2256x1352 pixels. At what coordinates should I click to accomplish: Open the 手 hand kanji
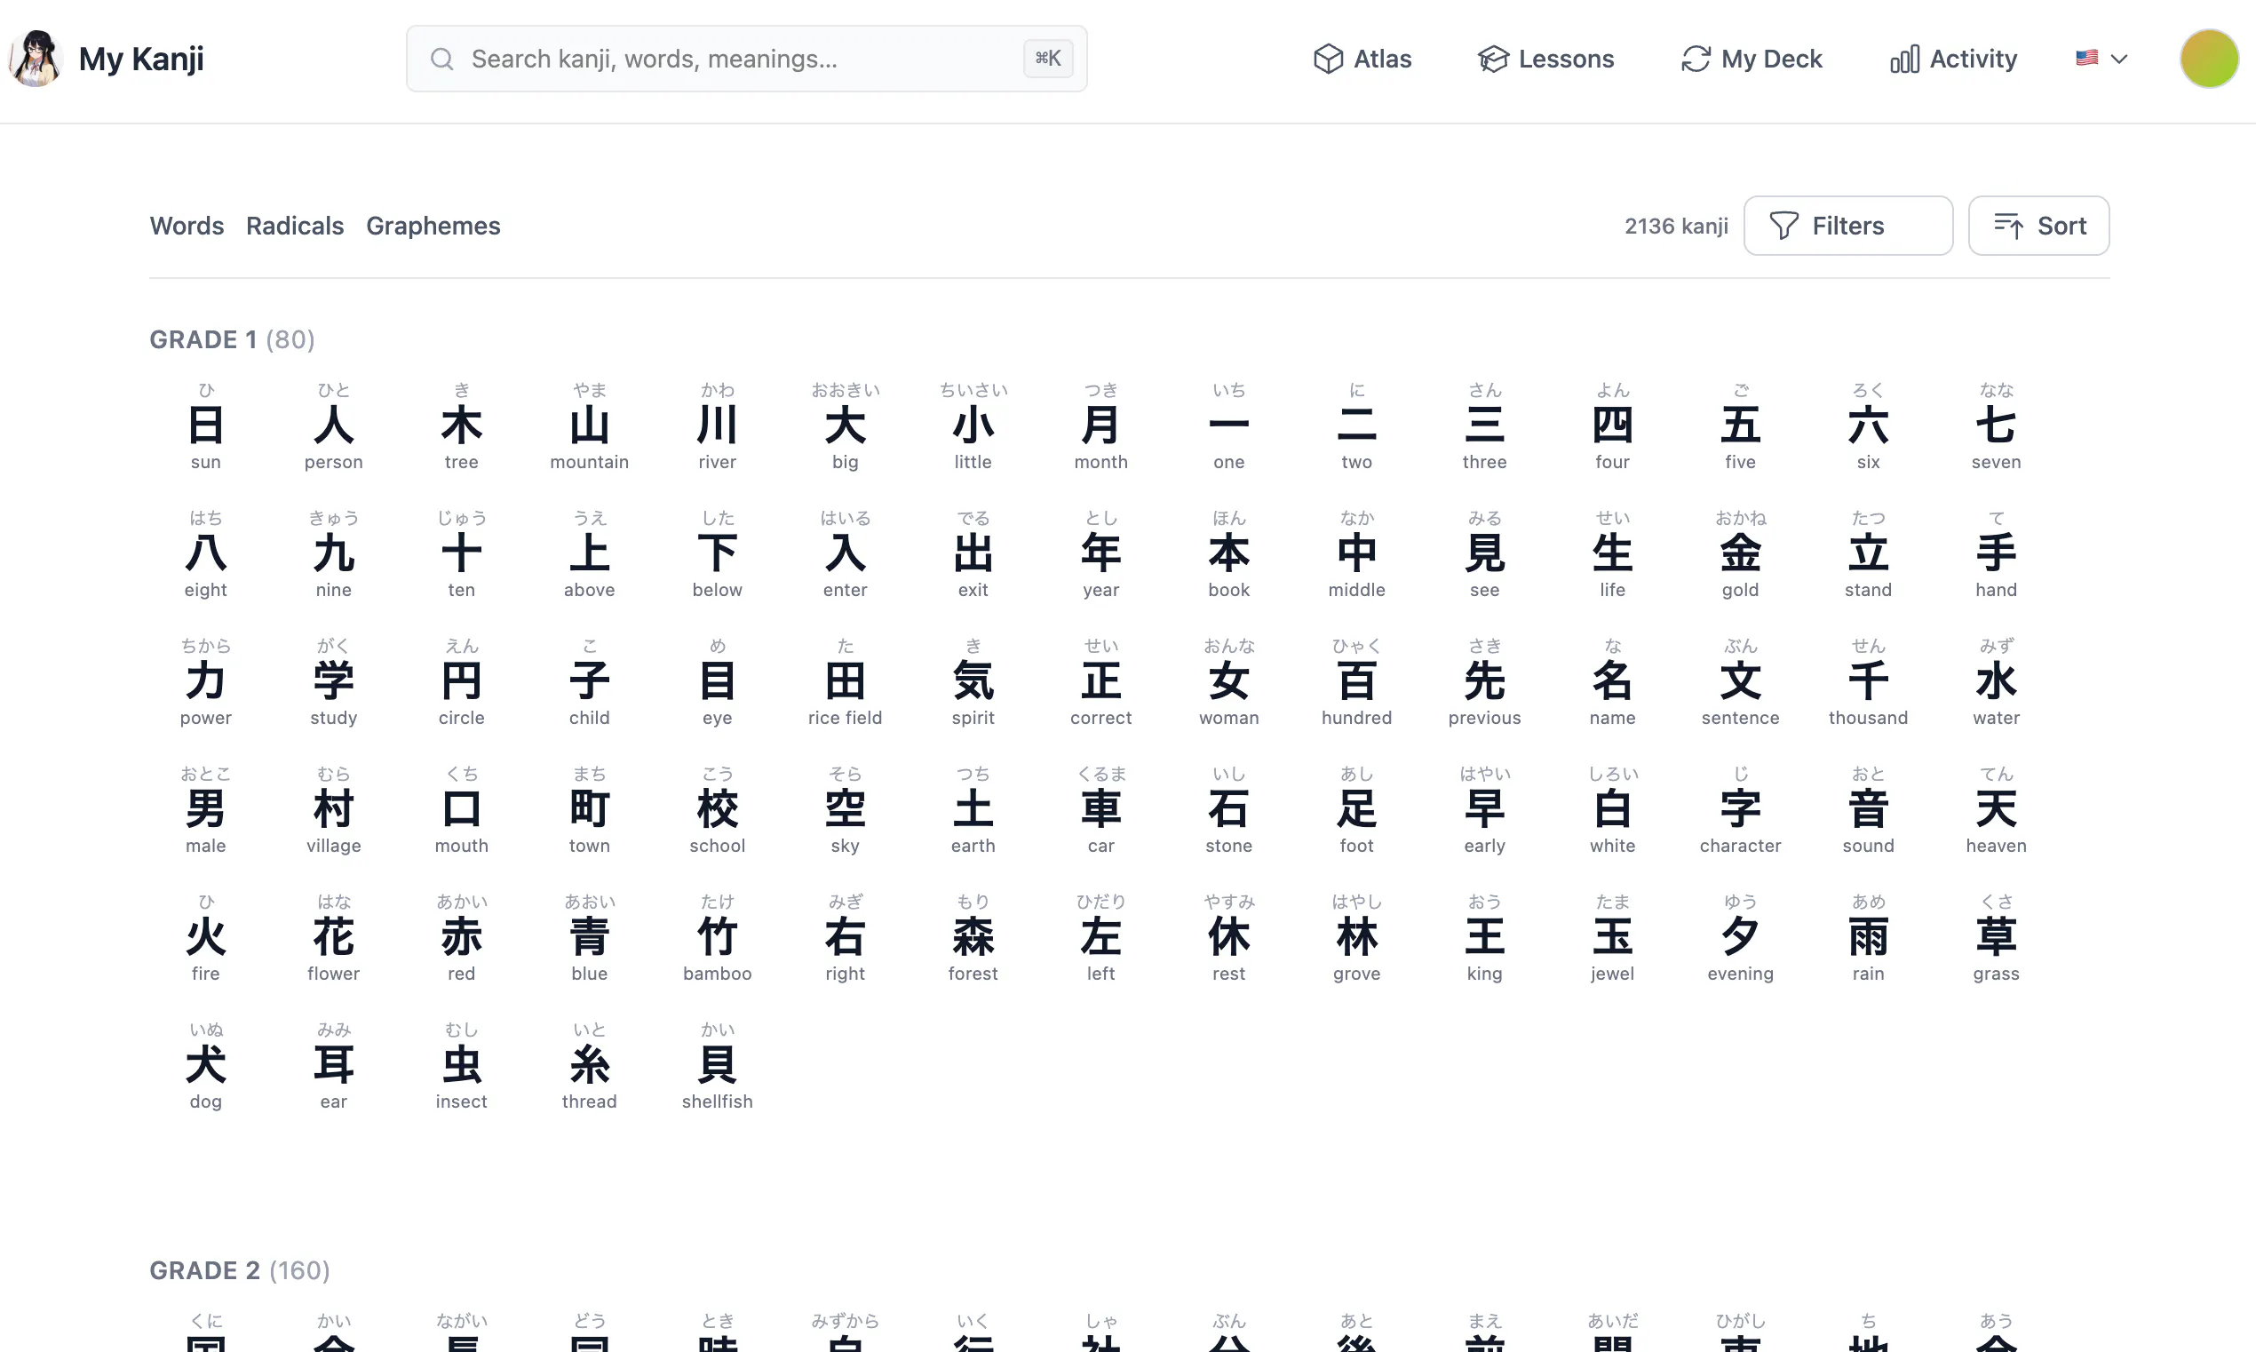1997,553
